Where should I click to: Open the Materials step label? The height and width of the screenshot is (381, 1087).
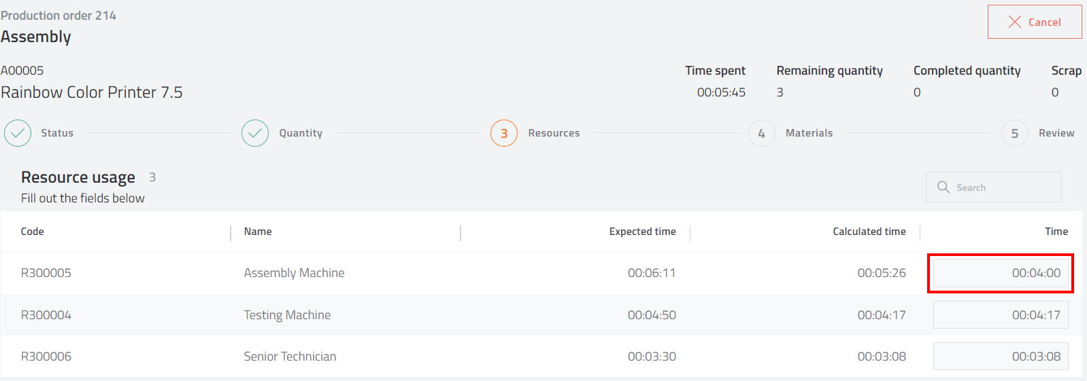click(x=809, y=133)
